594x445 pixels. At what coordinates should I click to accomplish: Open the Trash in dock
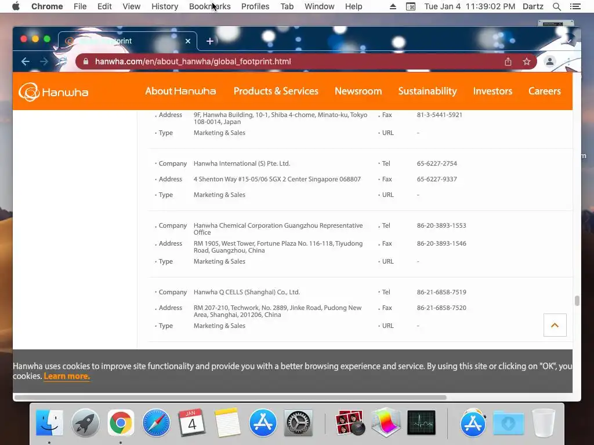pyautogui.click(x=544, y=422)
